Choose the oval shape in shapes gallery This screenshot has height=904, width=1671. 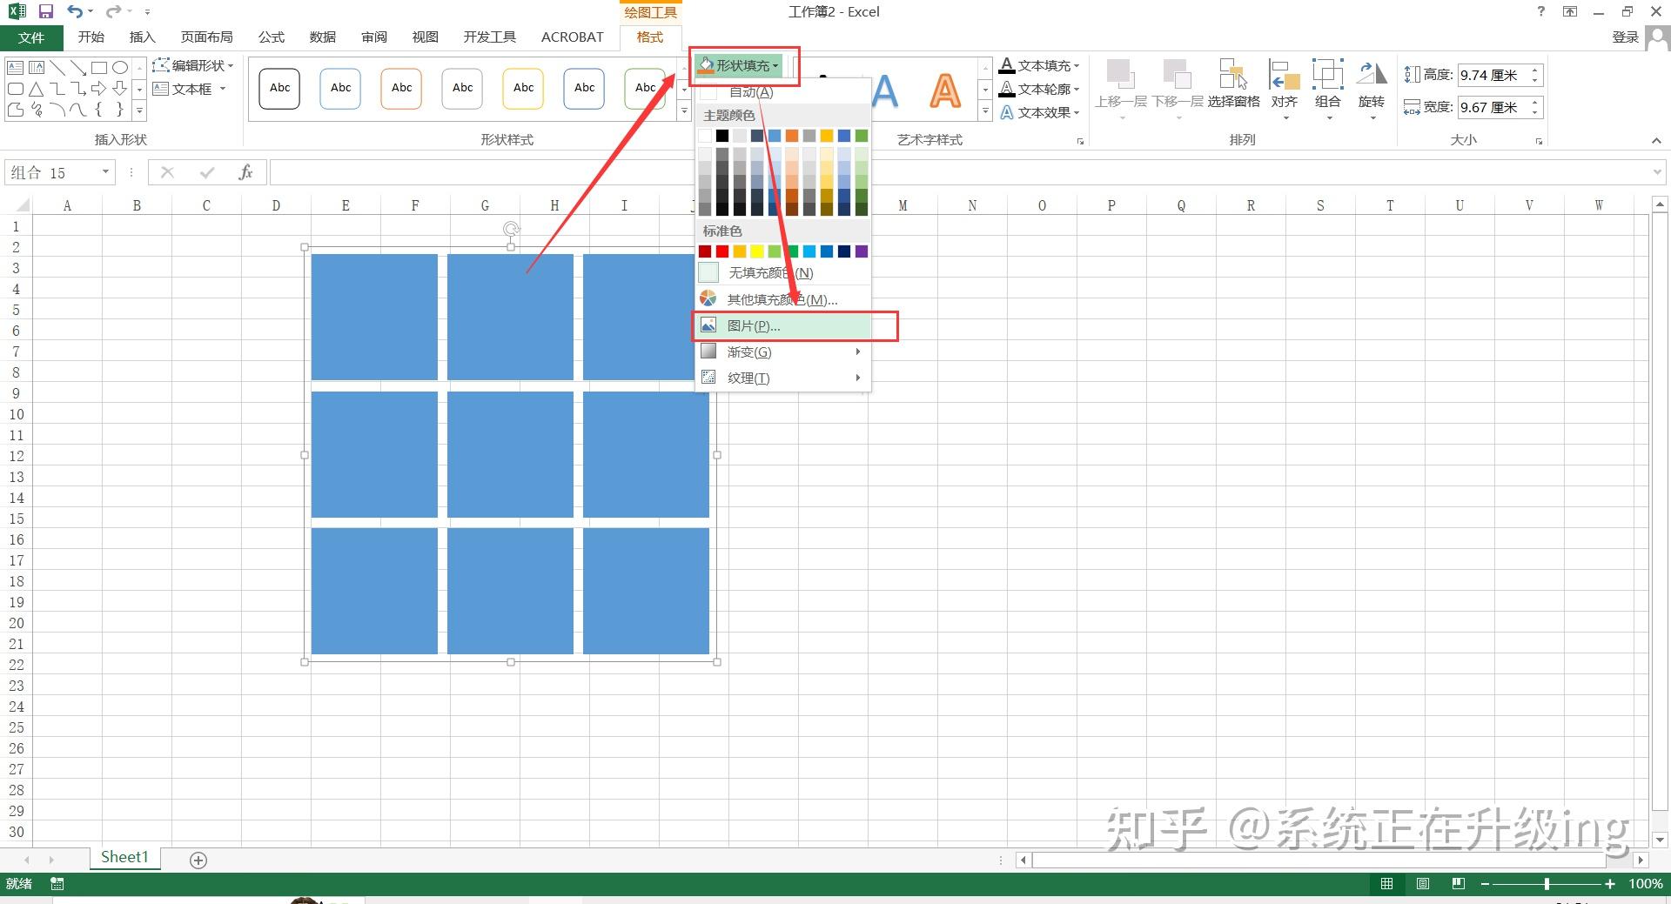(x=119, y=67)
